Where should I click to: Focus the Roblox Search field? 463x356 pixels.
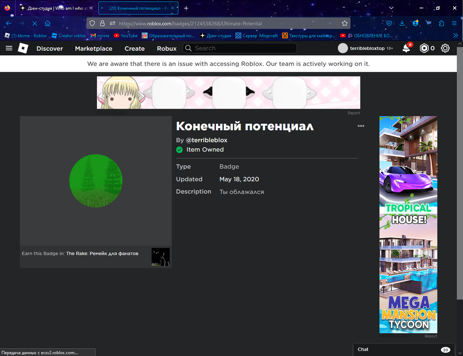tap(240, 48)
